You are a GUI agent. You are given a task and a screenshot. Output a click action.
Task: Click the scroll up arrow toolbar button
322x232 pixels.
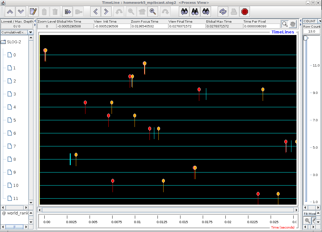pos(10,12)
